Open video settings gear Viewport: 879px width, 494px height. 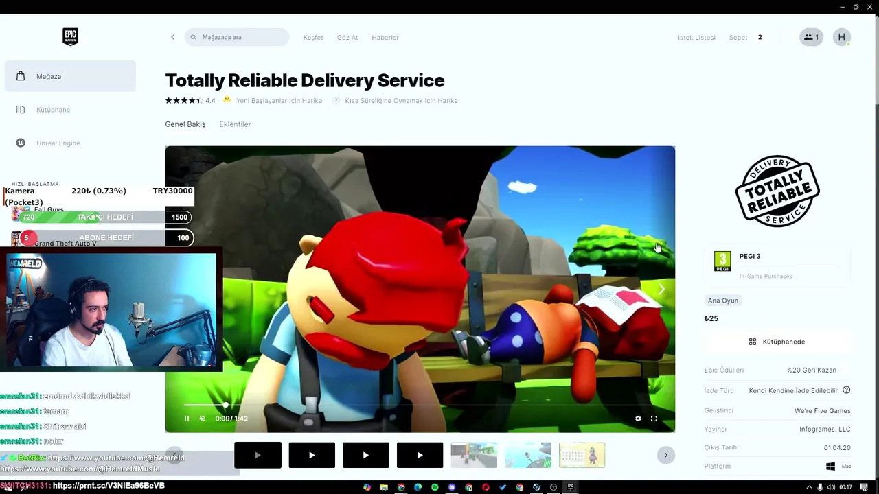click(638, 419)
